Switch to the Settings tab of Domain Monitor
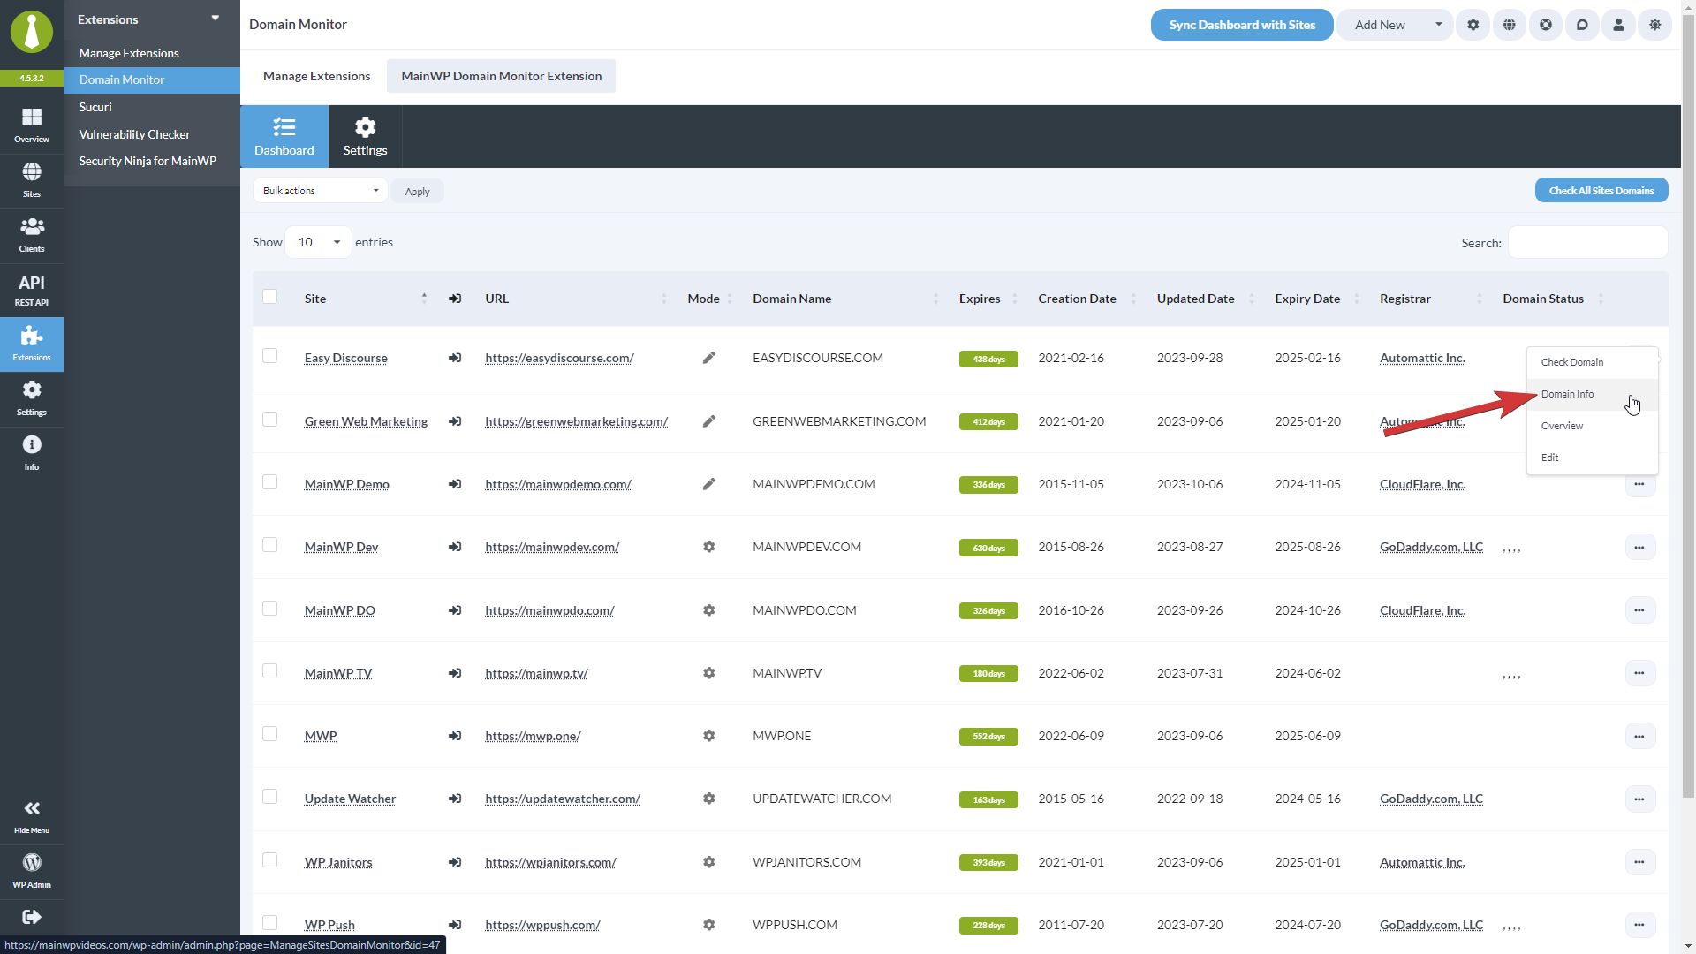 (364, 136)
